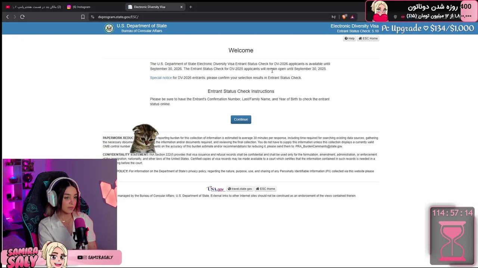Click the Brave shields lion icon
Image resolution: width=478 pixels, height=268 pixels.
[344, 17]
